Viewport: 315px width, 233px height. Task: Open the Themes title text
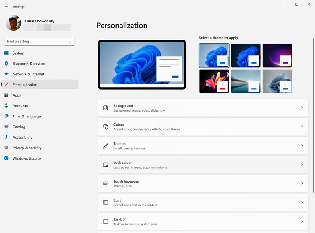click(x=120, y=143)
